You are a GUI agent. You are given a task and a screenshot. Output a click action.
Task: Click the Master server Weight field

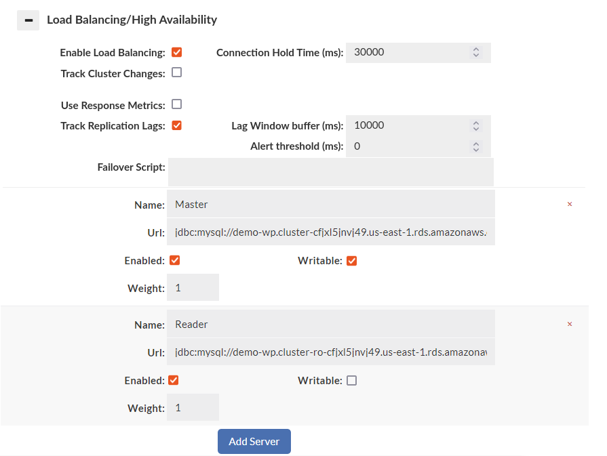pyautogui.click(x=193, y=287)
